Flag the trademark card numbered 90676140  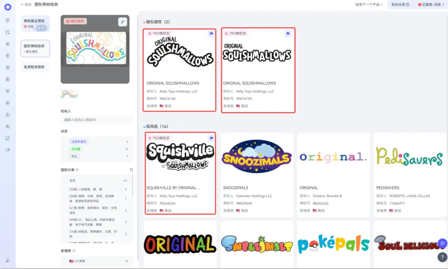[211, 34]
